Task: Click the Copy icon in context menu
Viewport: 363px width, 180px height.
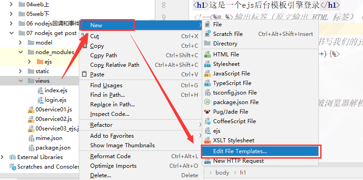Action: coord(85,46)
